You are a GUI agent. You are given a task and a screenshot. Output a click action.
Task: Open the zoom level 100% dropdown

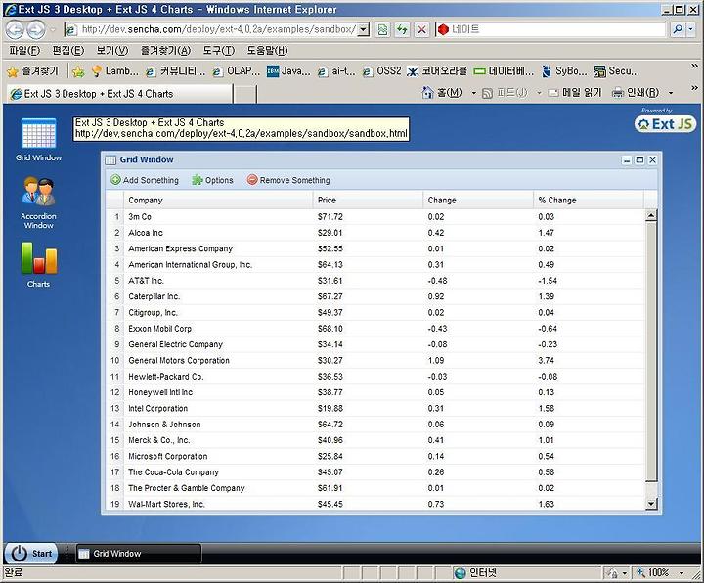pos(682,572)
